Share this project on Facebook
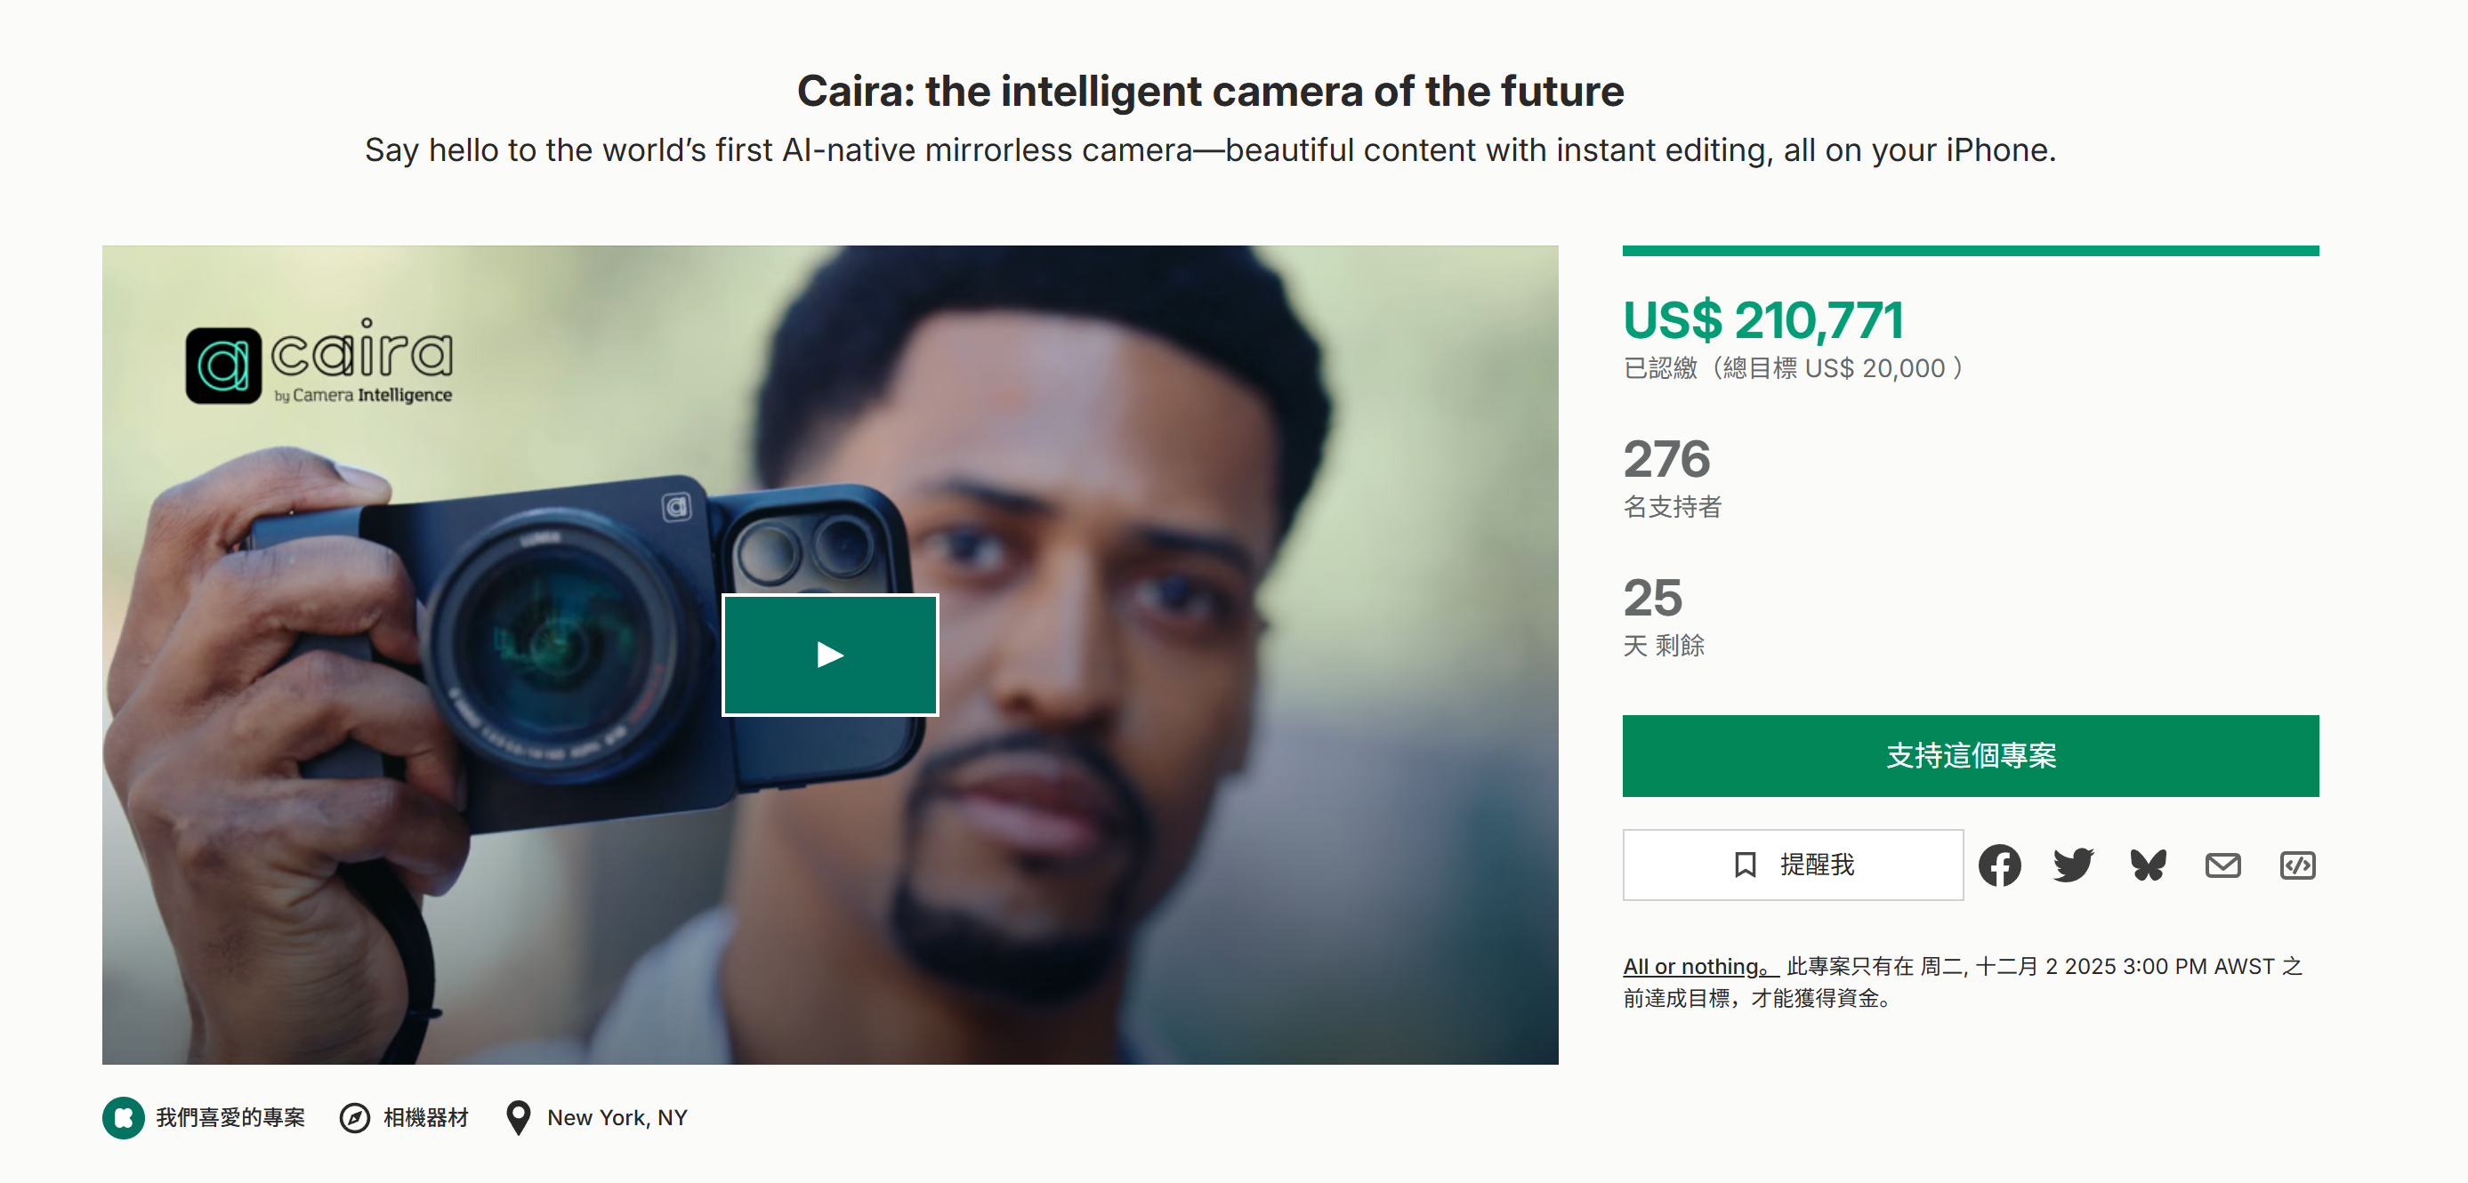 [1999, 865]
